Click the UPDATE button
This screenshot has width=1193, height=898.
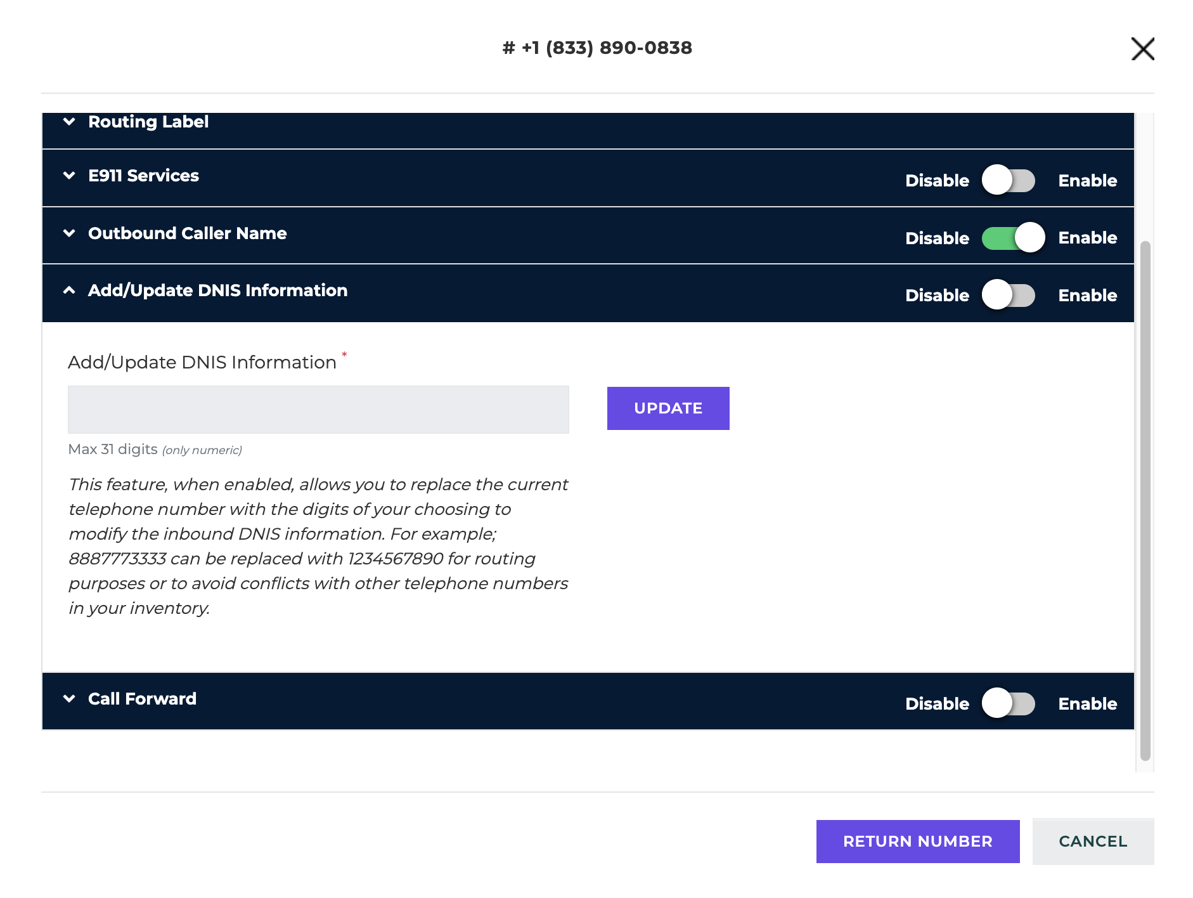click(x=668, y=408)
